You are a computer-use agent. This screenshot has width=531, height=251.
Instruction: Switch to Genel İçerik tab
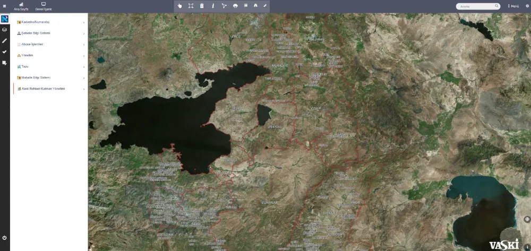click(44, 6)
